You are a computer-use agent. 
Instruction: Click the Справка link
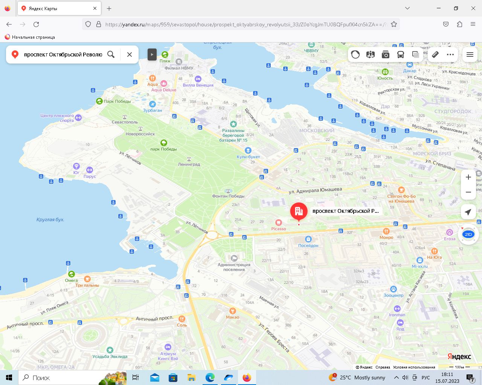tap(383, 367)
